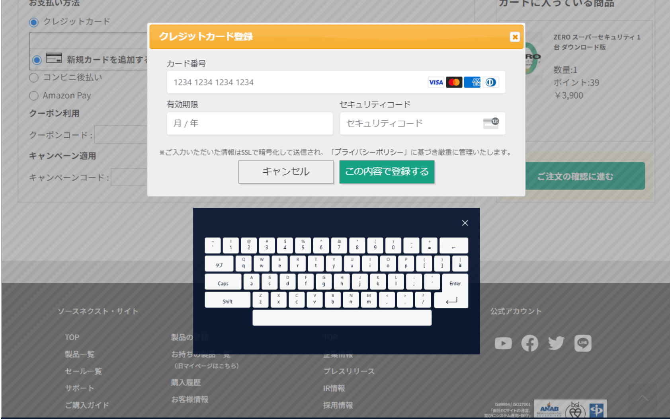The height and width of the screenshot is (419, 670).
Task: Tap the q key on virtual keyboard
Action: click(x=244, y=263)
